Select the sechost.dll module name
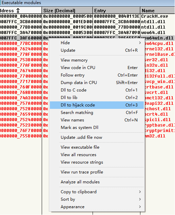This screenshot has width=175, height=215. click(x=158, y=109)
